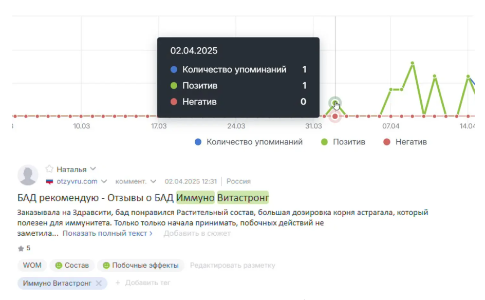
Task: Click the 31.03 axis date label
Action: click(x=313, y=126)
